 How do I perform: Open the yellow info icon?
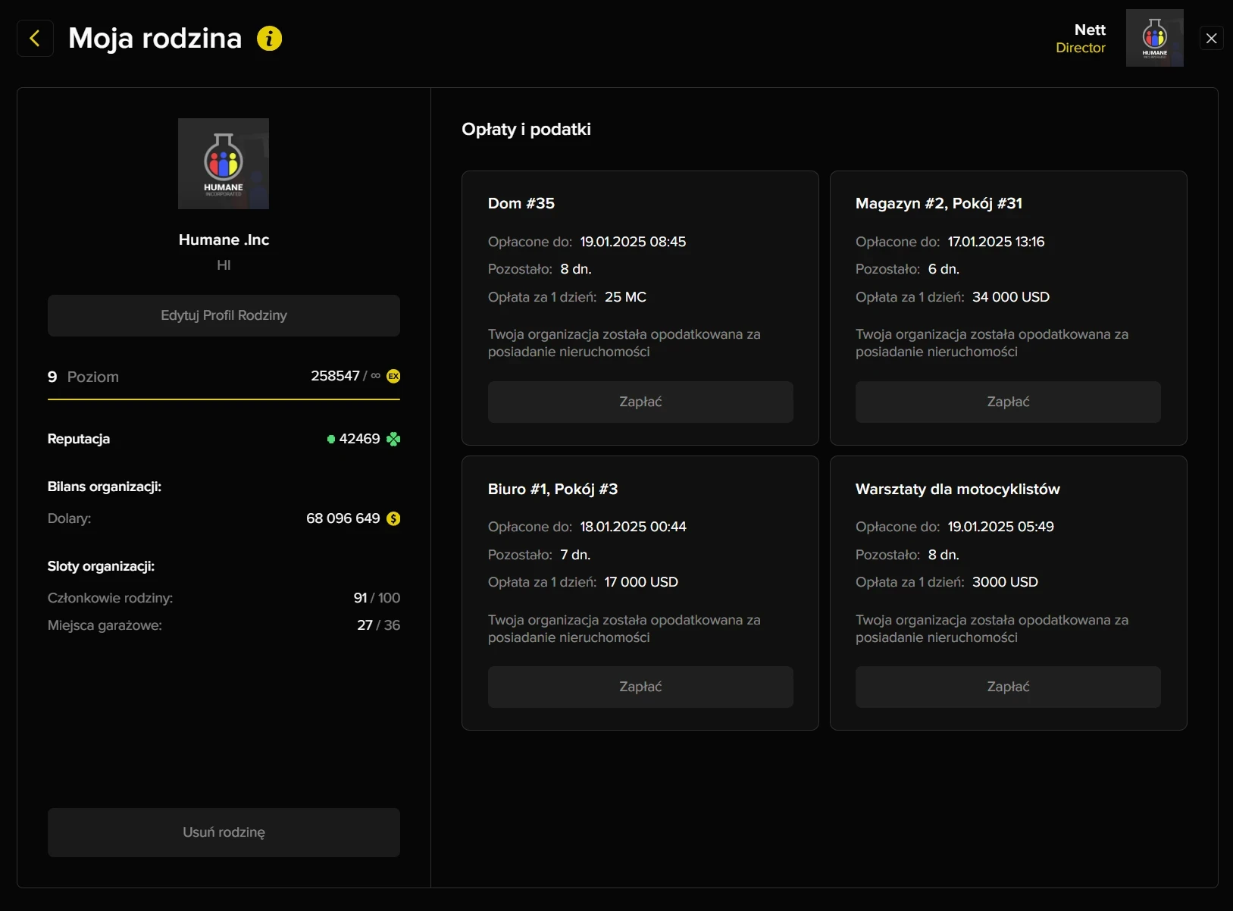[269, 38]
